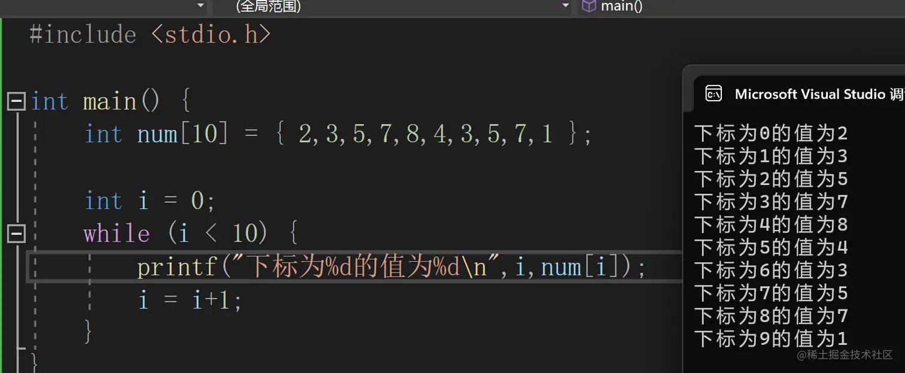The height and width of the screenshot is (373, 905).
Task: Click the main() cube icon
Action: pos(590,7)
